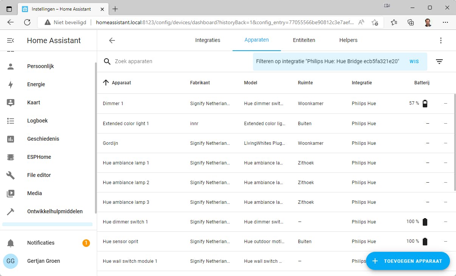Open the Hue sensor oprit device
456x276 pixels.
pos(121,242)
